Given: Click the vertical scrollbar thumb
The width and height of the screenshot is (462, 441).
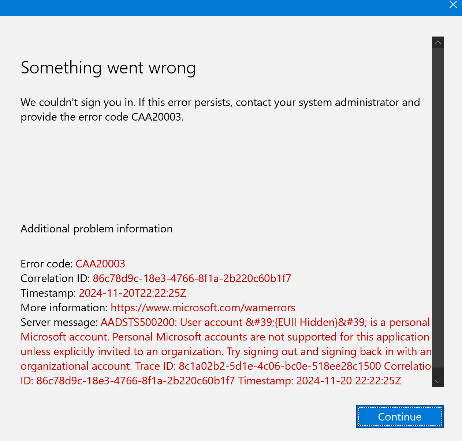Looking at the screenshot, I should [438, 208].
